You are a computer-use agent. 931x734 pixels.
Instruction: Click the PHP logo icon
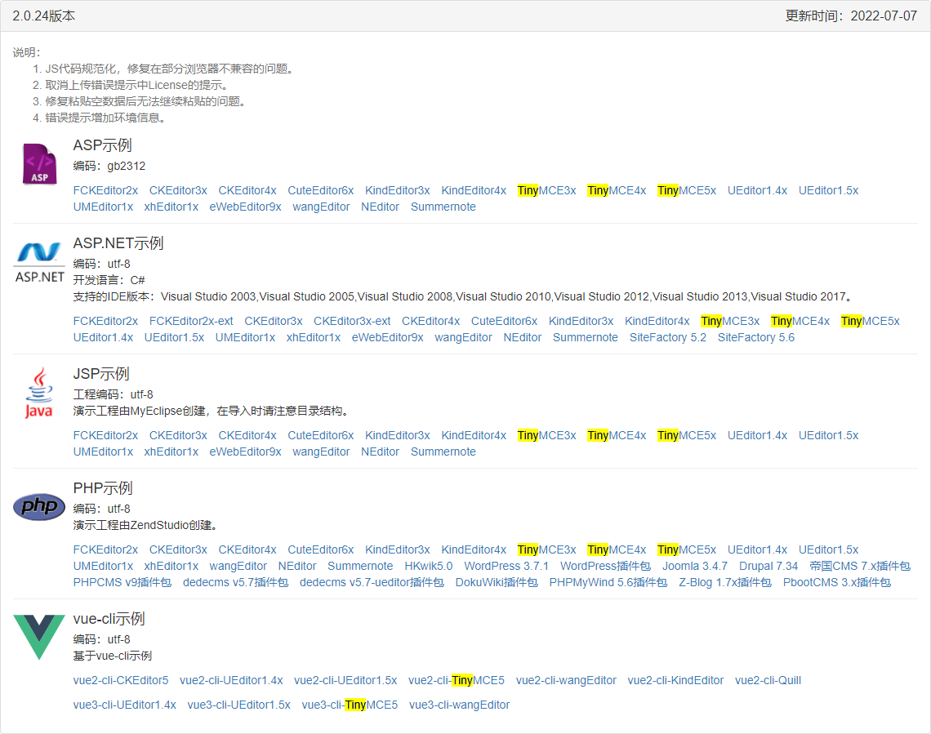point(39,507)
